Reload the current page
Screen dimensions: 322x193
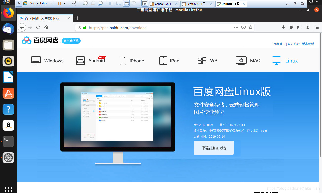(38, 27)
